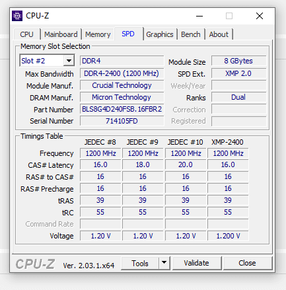Viewport: 286px width, 290px height.
Task: Expand the Slot #2 memory slot dropdown
Action: pos(69,61)
